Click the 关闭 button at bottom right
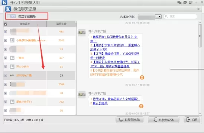 coord(192,120)
